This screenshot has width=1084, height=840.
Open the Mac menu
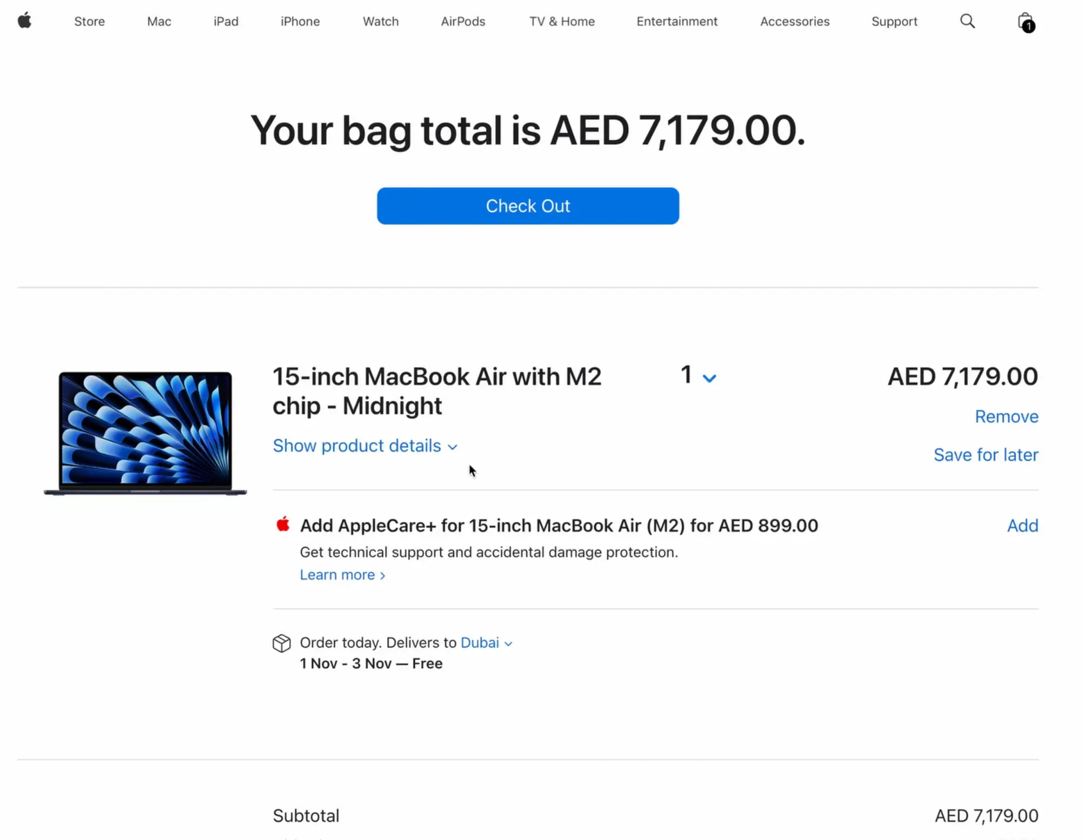click(x=158, y=21)
